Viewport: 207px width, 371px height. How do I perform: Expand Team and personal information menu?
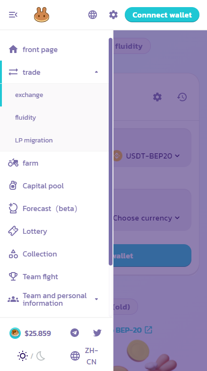coord(96,299)
